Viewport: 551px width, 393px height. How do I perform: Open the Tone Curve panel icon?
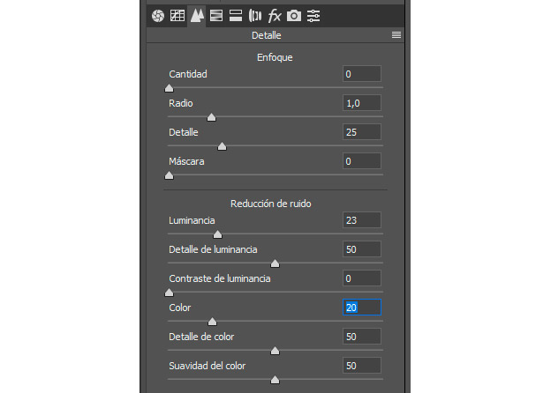[x=177, y=16]
